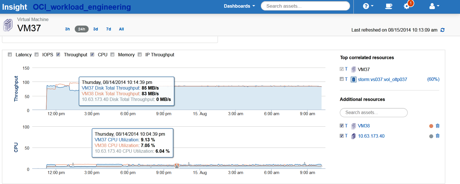
Task: Click the VM37 virtual machine icon in header
Action: point(8,25)
